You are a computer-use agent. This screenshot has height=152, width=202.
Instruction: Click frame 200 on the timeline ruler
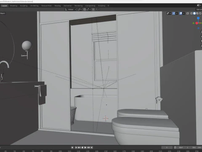pyautogui.click(x=151, y=151)
